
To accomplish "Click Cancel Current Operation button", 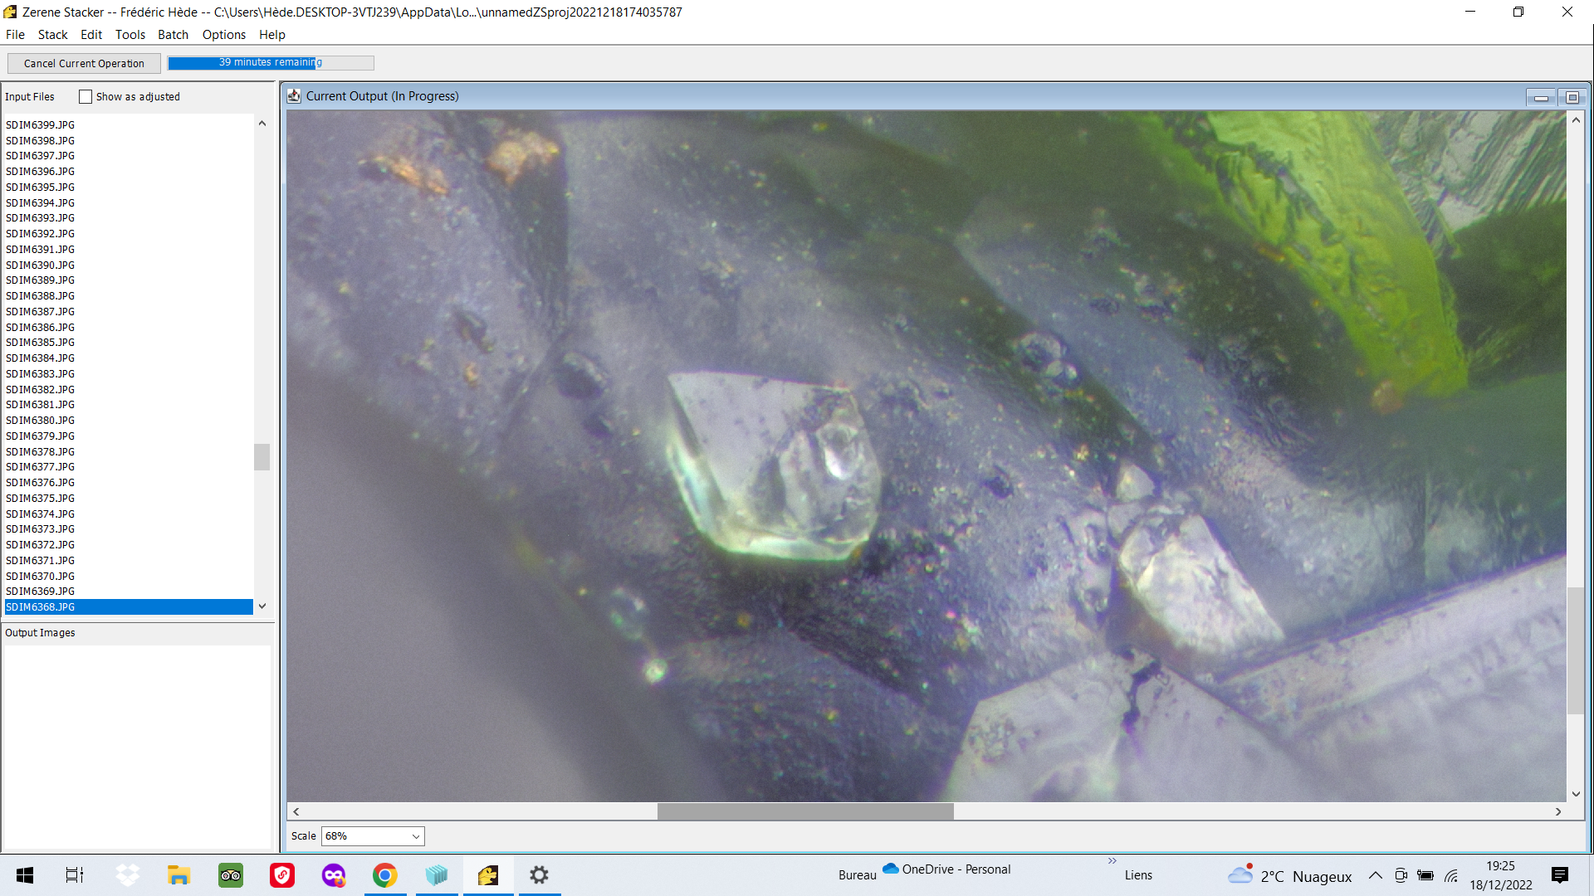I will [x=84, y=64].
